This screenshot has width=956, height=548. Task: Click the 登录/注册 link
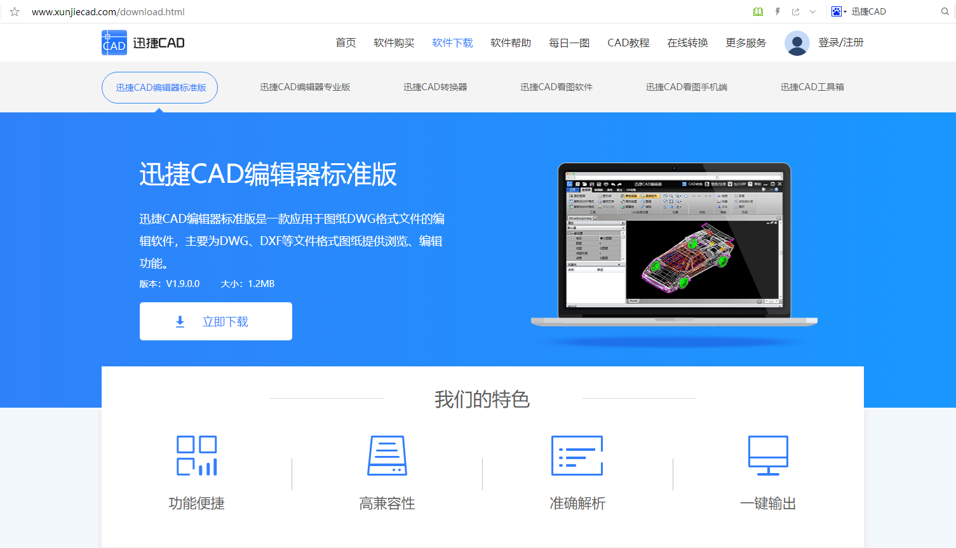coord(840,43)
